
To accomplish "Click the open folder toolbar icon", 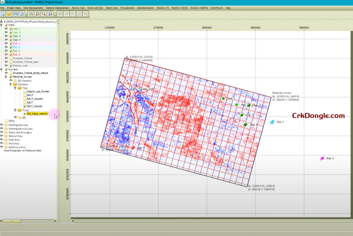I will click(x=9, y=14).
